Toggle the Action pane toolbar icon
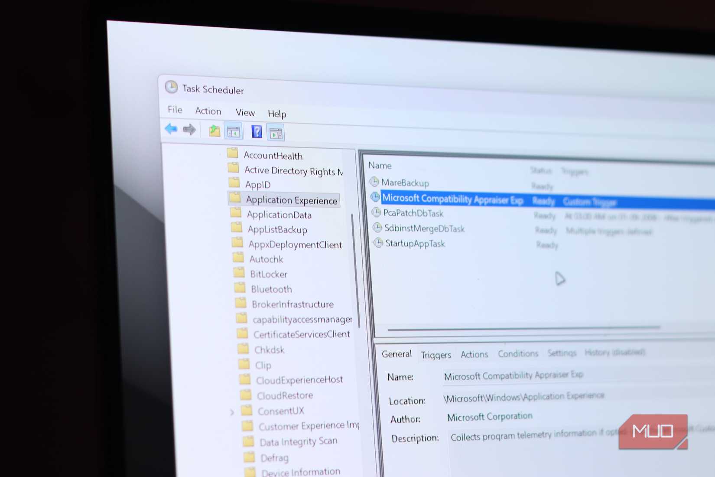The width and height of the screenshot is (715, 477). pos(276,132)
